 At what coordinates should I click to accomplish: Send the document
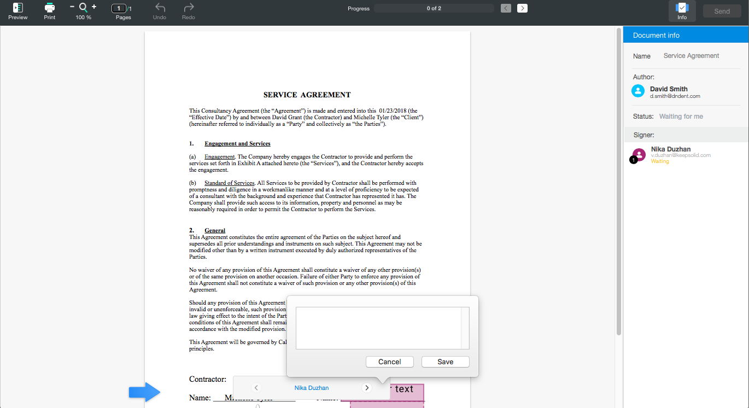722,11
